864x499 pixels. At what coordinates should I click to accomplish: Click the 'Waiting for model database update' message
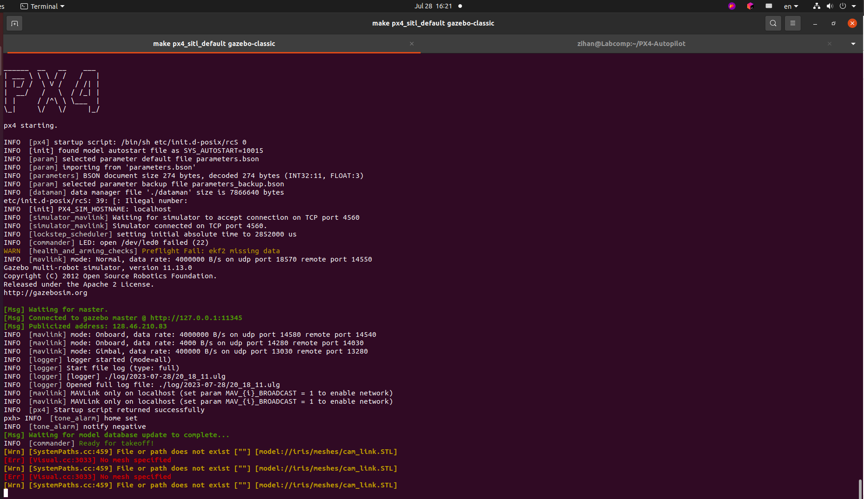click(x=116, y=435)
